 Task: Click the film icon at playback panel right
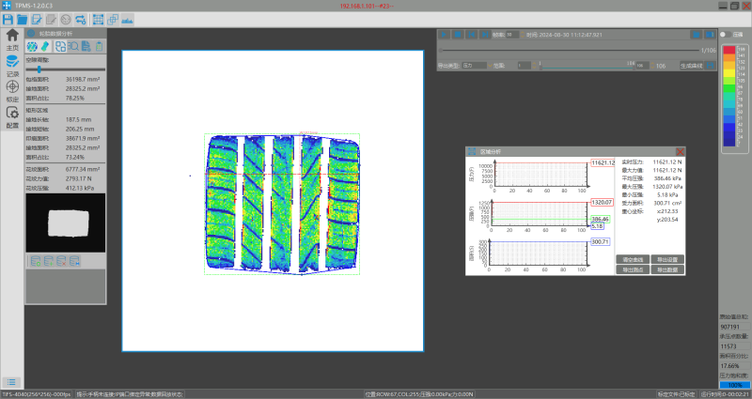pos(710,35)
